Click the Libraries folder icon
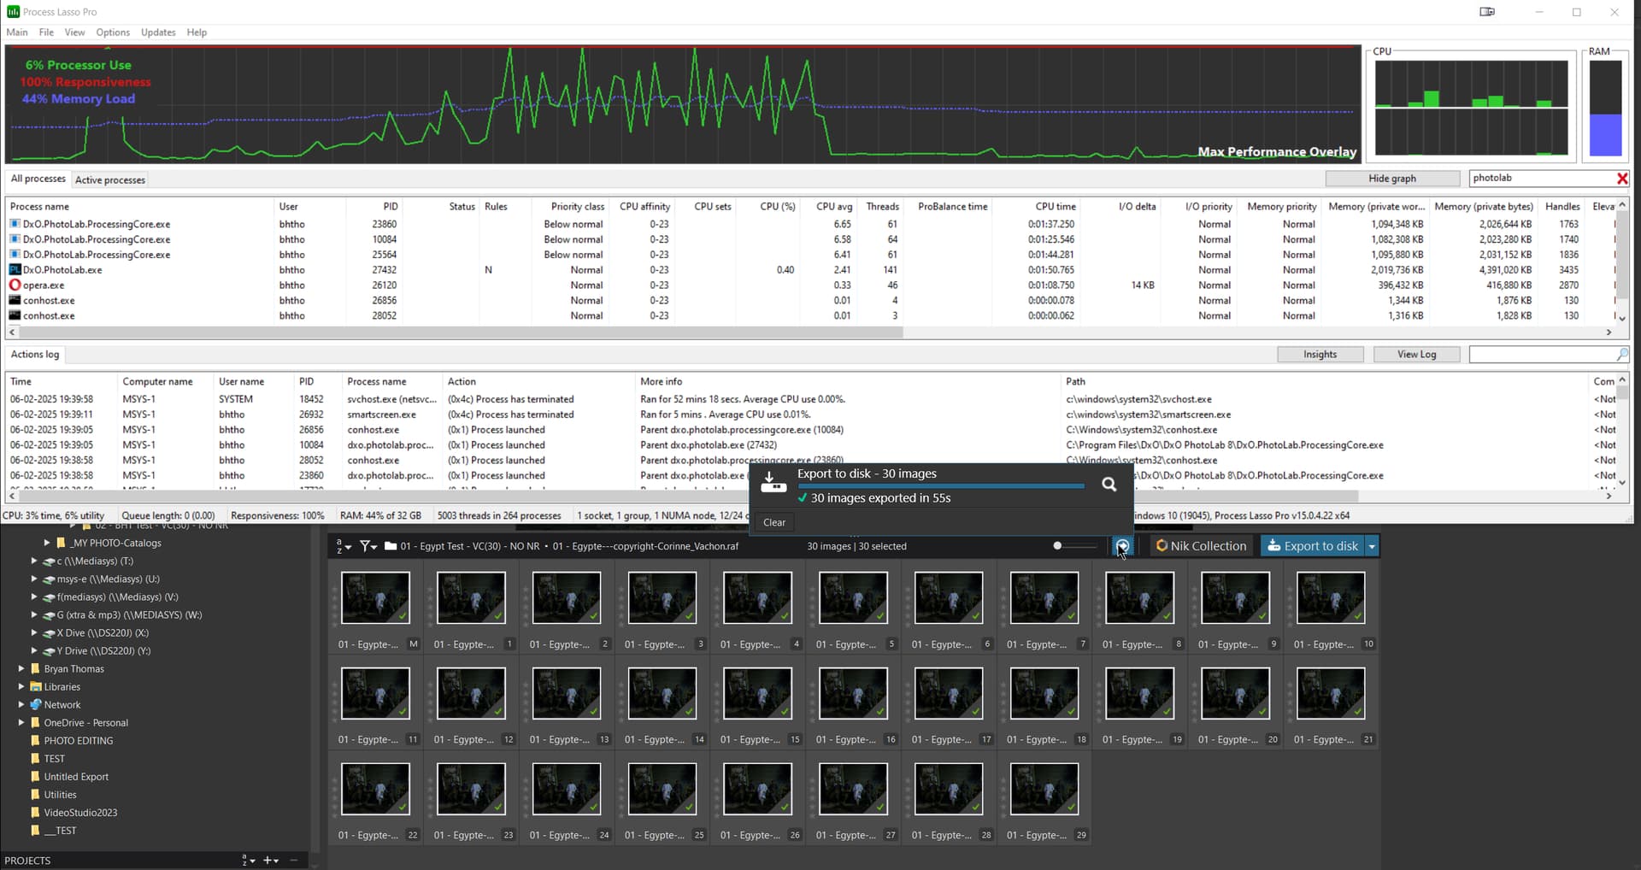 [x=36, y=687]
